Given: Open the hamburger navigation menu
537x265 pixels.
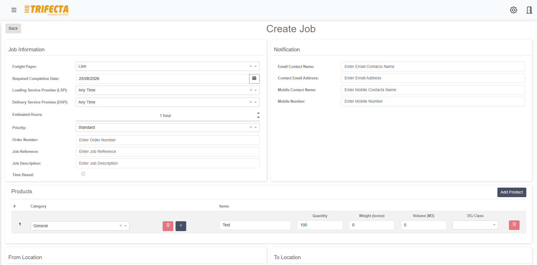Looking at the screenshot, I should (14, 10).
